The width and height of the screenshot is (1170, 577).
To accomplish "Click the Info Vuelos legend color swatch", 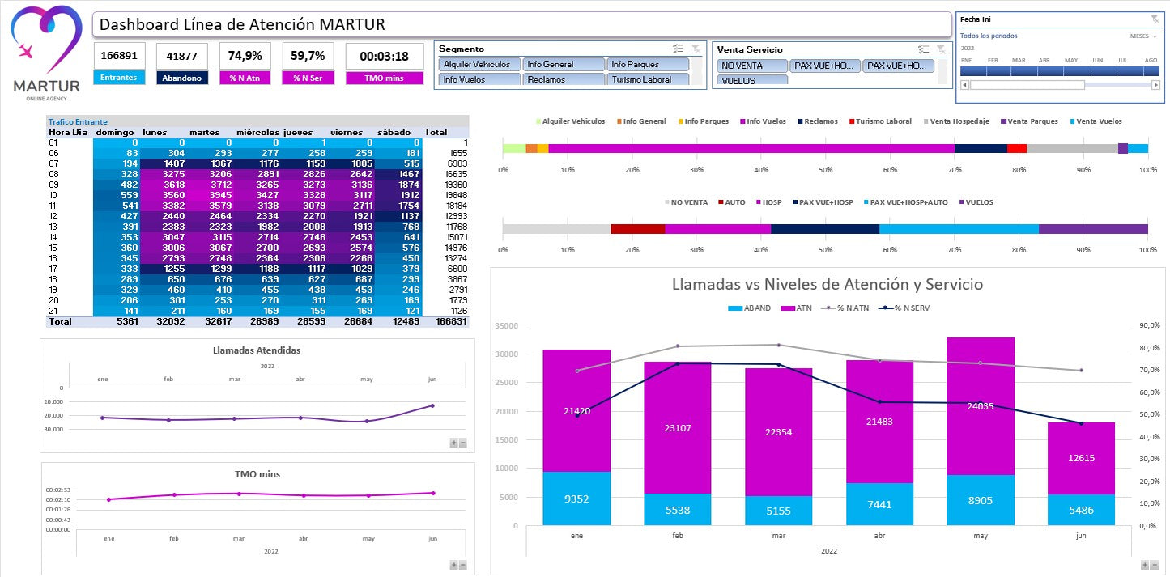I will tap(741, 121).
